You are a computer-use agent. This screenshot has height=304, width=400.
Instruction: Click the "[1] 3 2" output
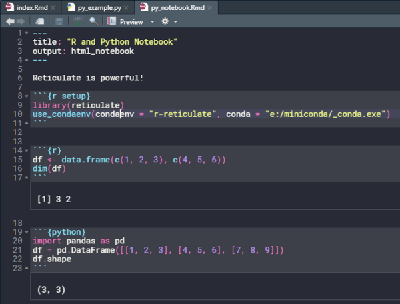(54, 199)
